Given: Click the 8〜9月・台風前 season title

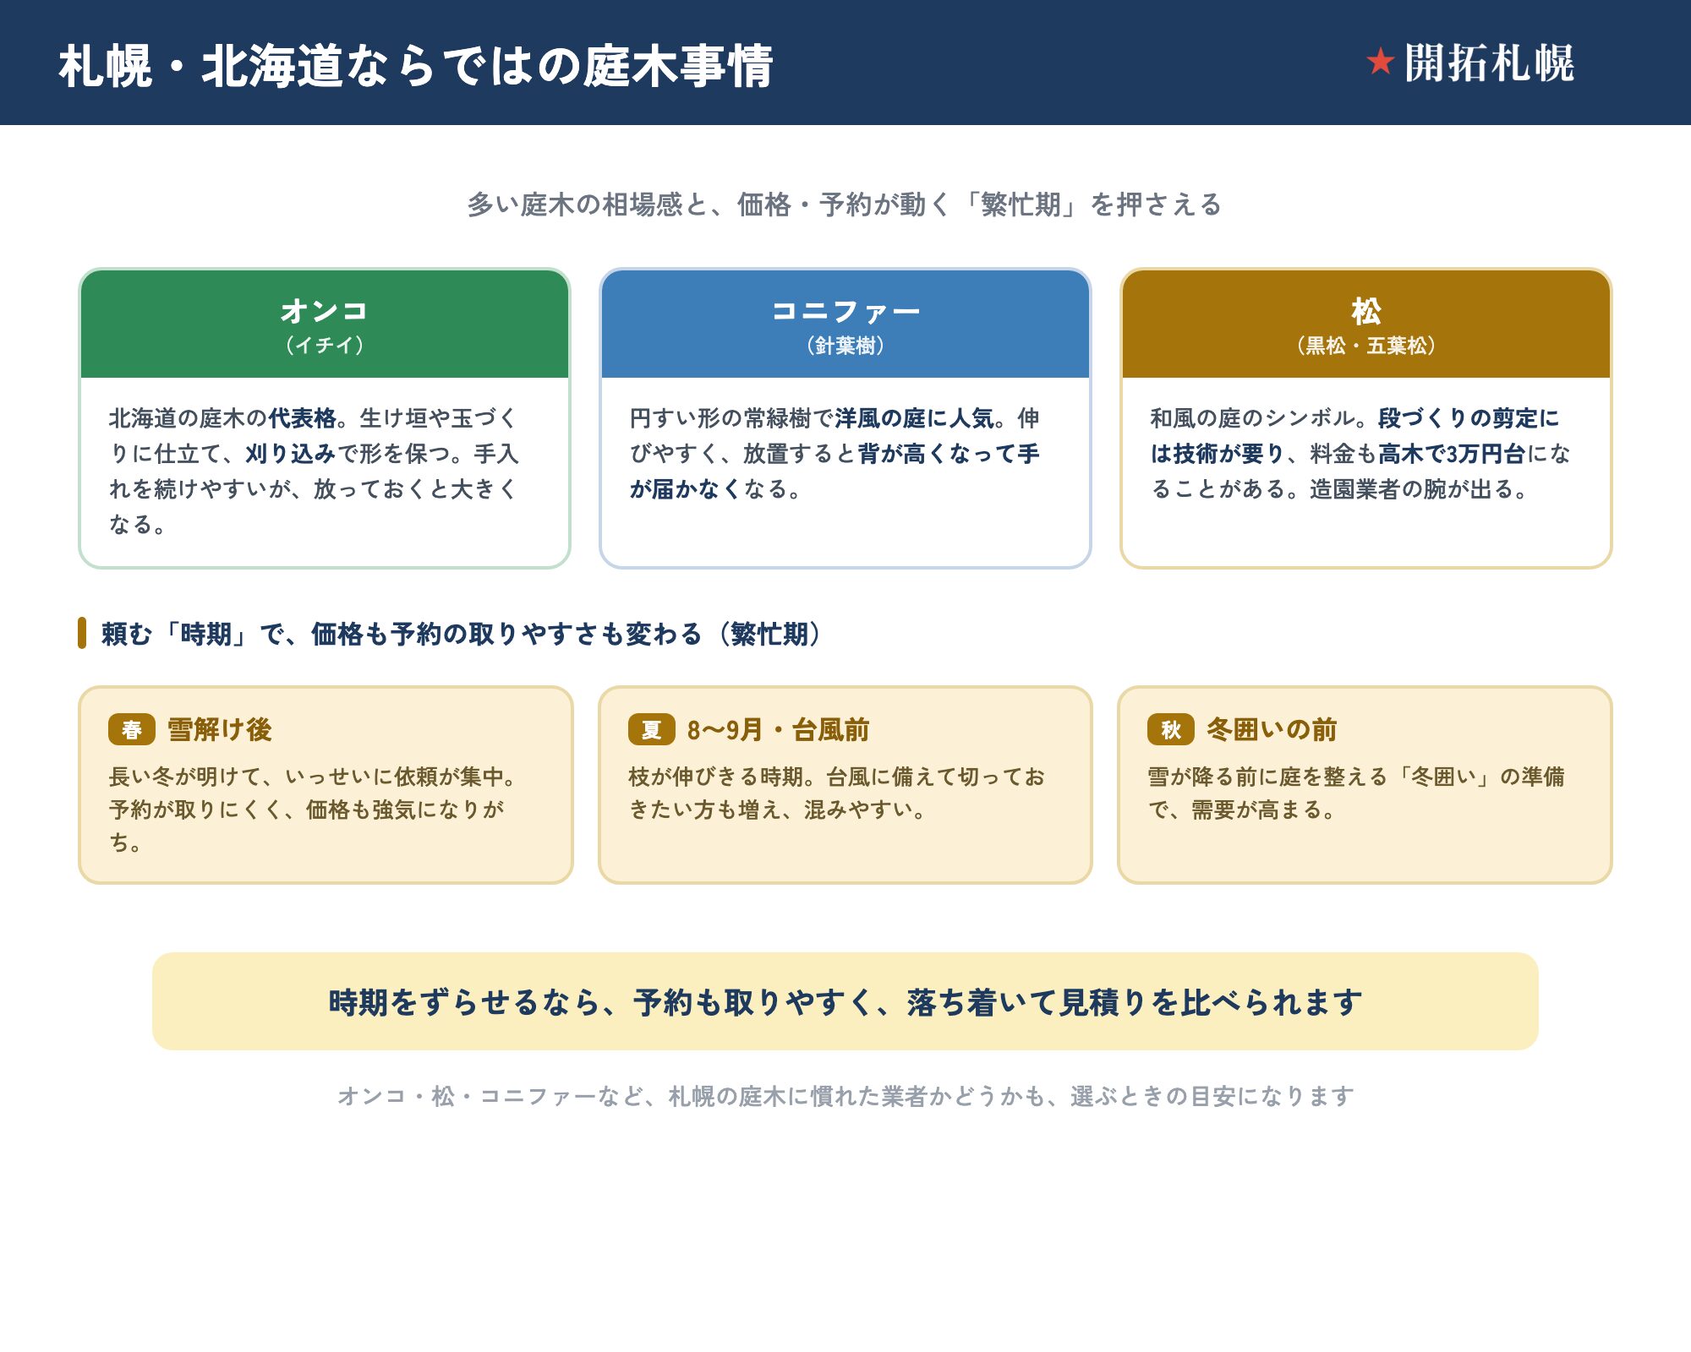Looking at the screenshot, I should [x=778, y=729].
